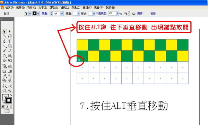Select the Lasso tool
The height and width of the screenshot is (125, 208).
(10, 36)
